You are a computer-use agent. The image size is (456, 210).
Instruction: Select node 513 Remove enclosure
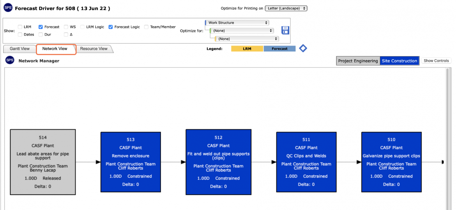[131, 162]
